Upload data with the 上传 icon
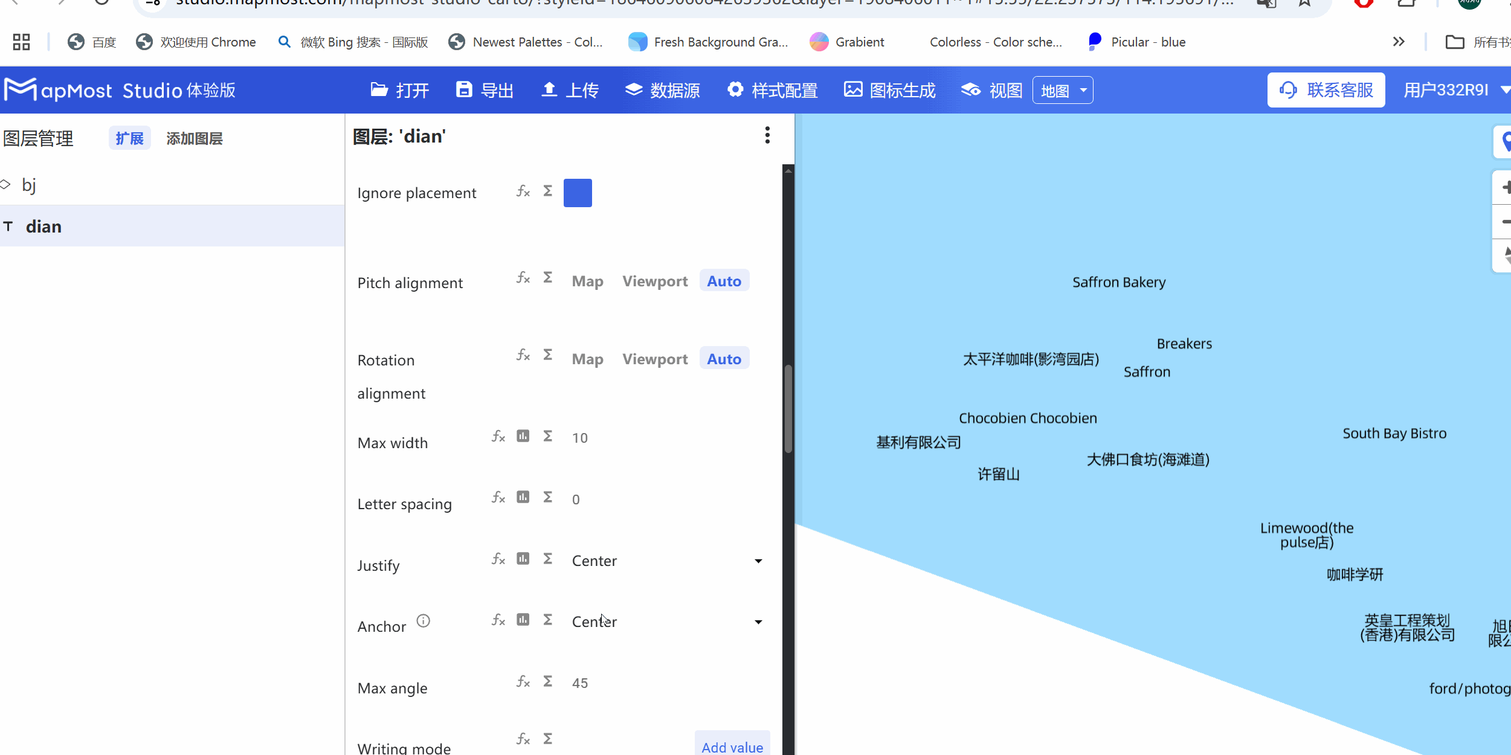The image size is (1511, 755). pyautogui.click(x=569, y=89)
